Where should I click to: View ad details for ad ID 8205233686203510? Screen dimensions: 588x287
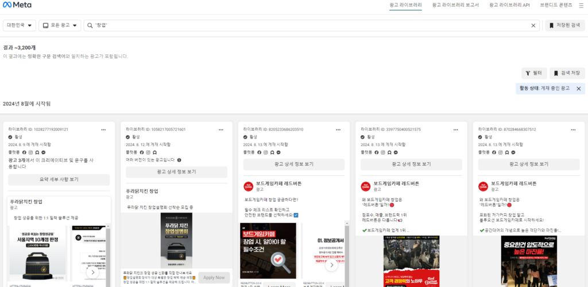(293, 164)
